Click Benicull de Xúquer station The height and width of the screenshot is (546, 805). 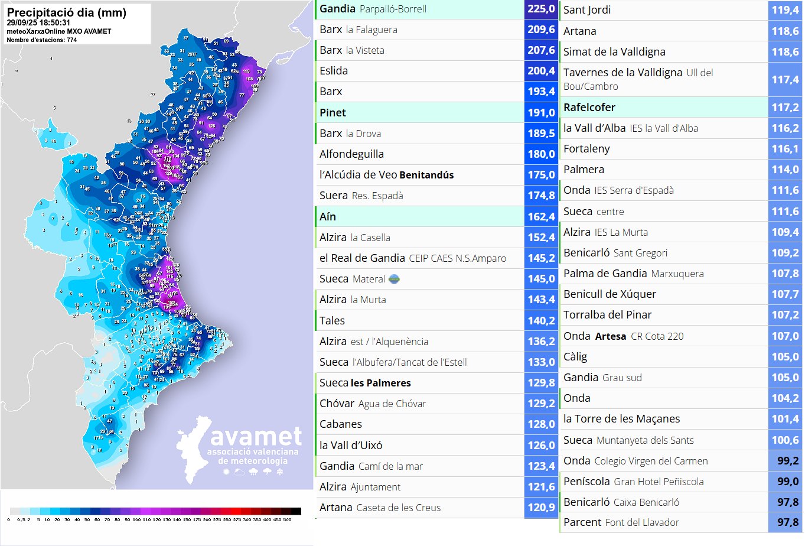point(680,294)
